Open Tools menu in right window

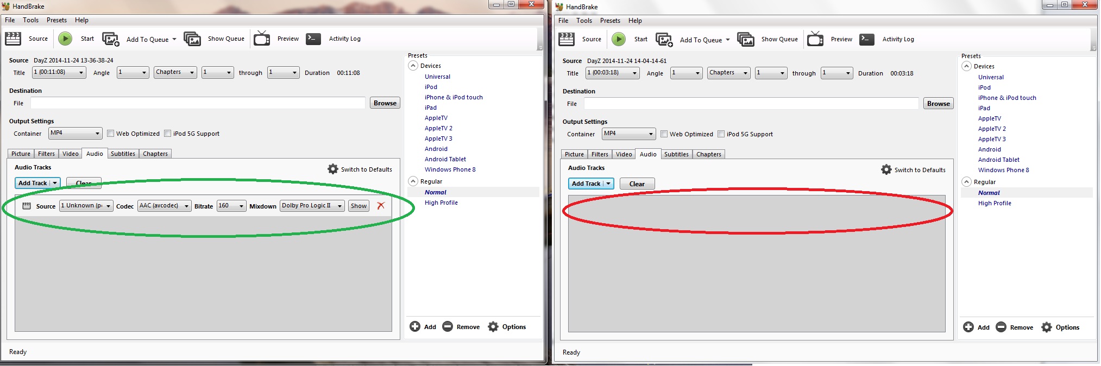584,21
